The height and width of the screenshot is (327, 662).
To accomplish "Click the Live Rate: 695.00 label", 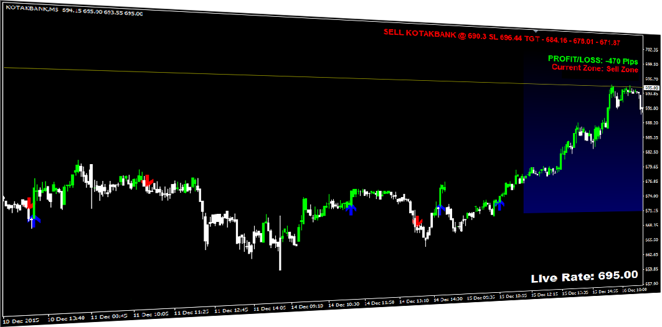I will (x=585, y=276).
